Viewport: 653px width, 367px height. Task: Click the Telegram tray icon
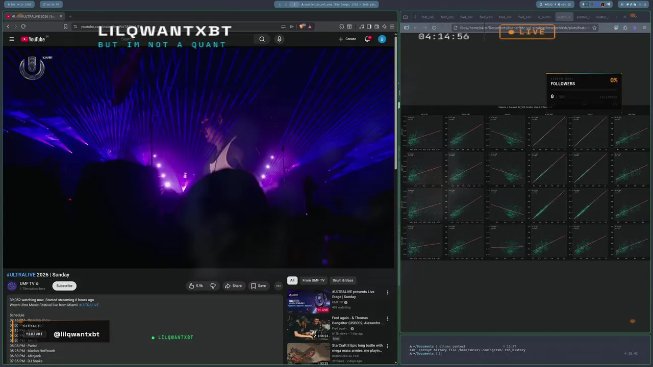click(608, 5)
